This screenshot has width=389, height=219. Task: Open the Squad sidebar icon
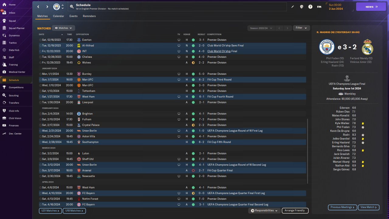4,21
